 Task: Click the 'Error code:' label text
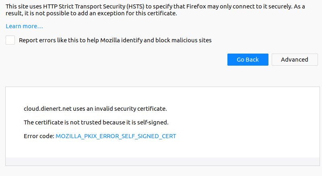pos(39,136)
